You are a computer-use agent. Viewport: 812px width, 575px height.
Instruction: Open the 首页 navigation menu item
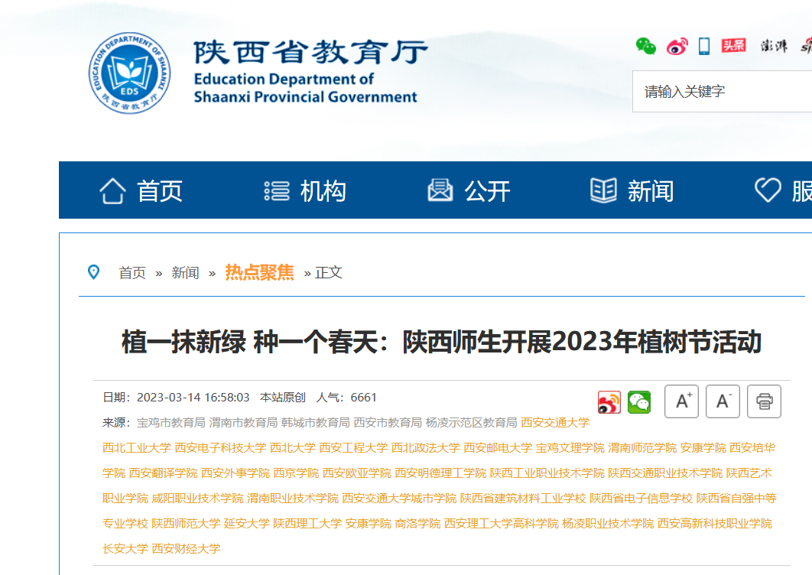coord(141,190)
